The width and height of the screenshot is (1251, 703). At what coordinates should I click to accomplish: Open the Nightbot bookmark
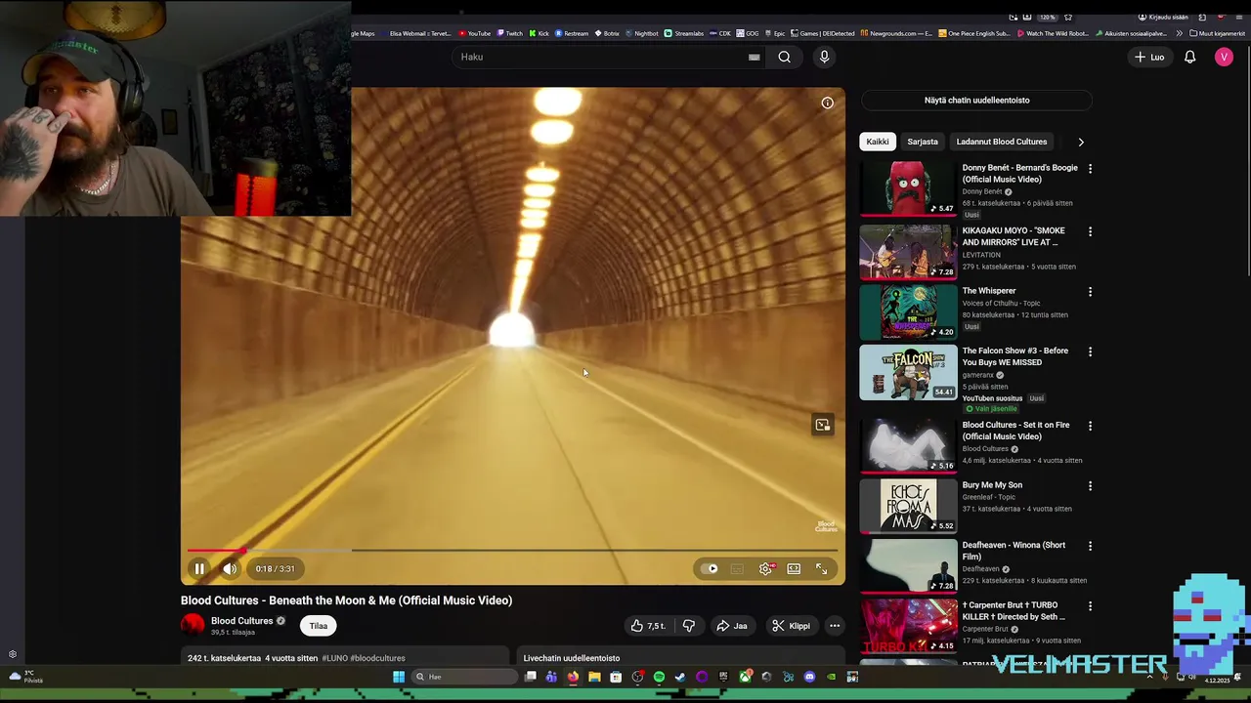pyautogui.click(x=641, y=33)
